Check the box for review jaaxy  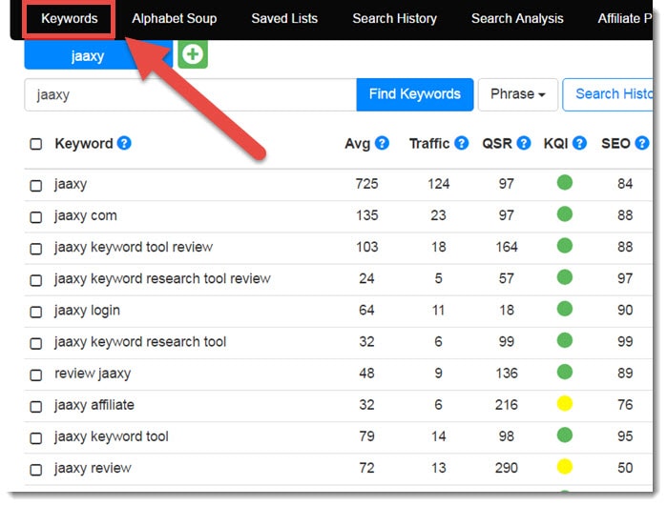(x=36, y=375)
